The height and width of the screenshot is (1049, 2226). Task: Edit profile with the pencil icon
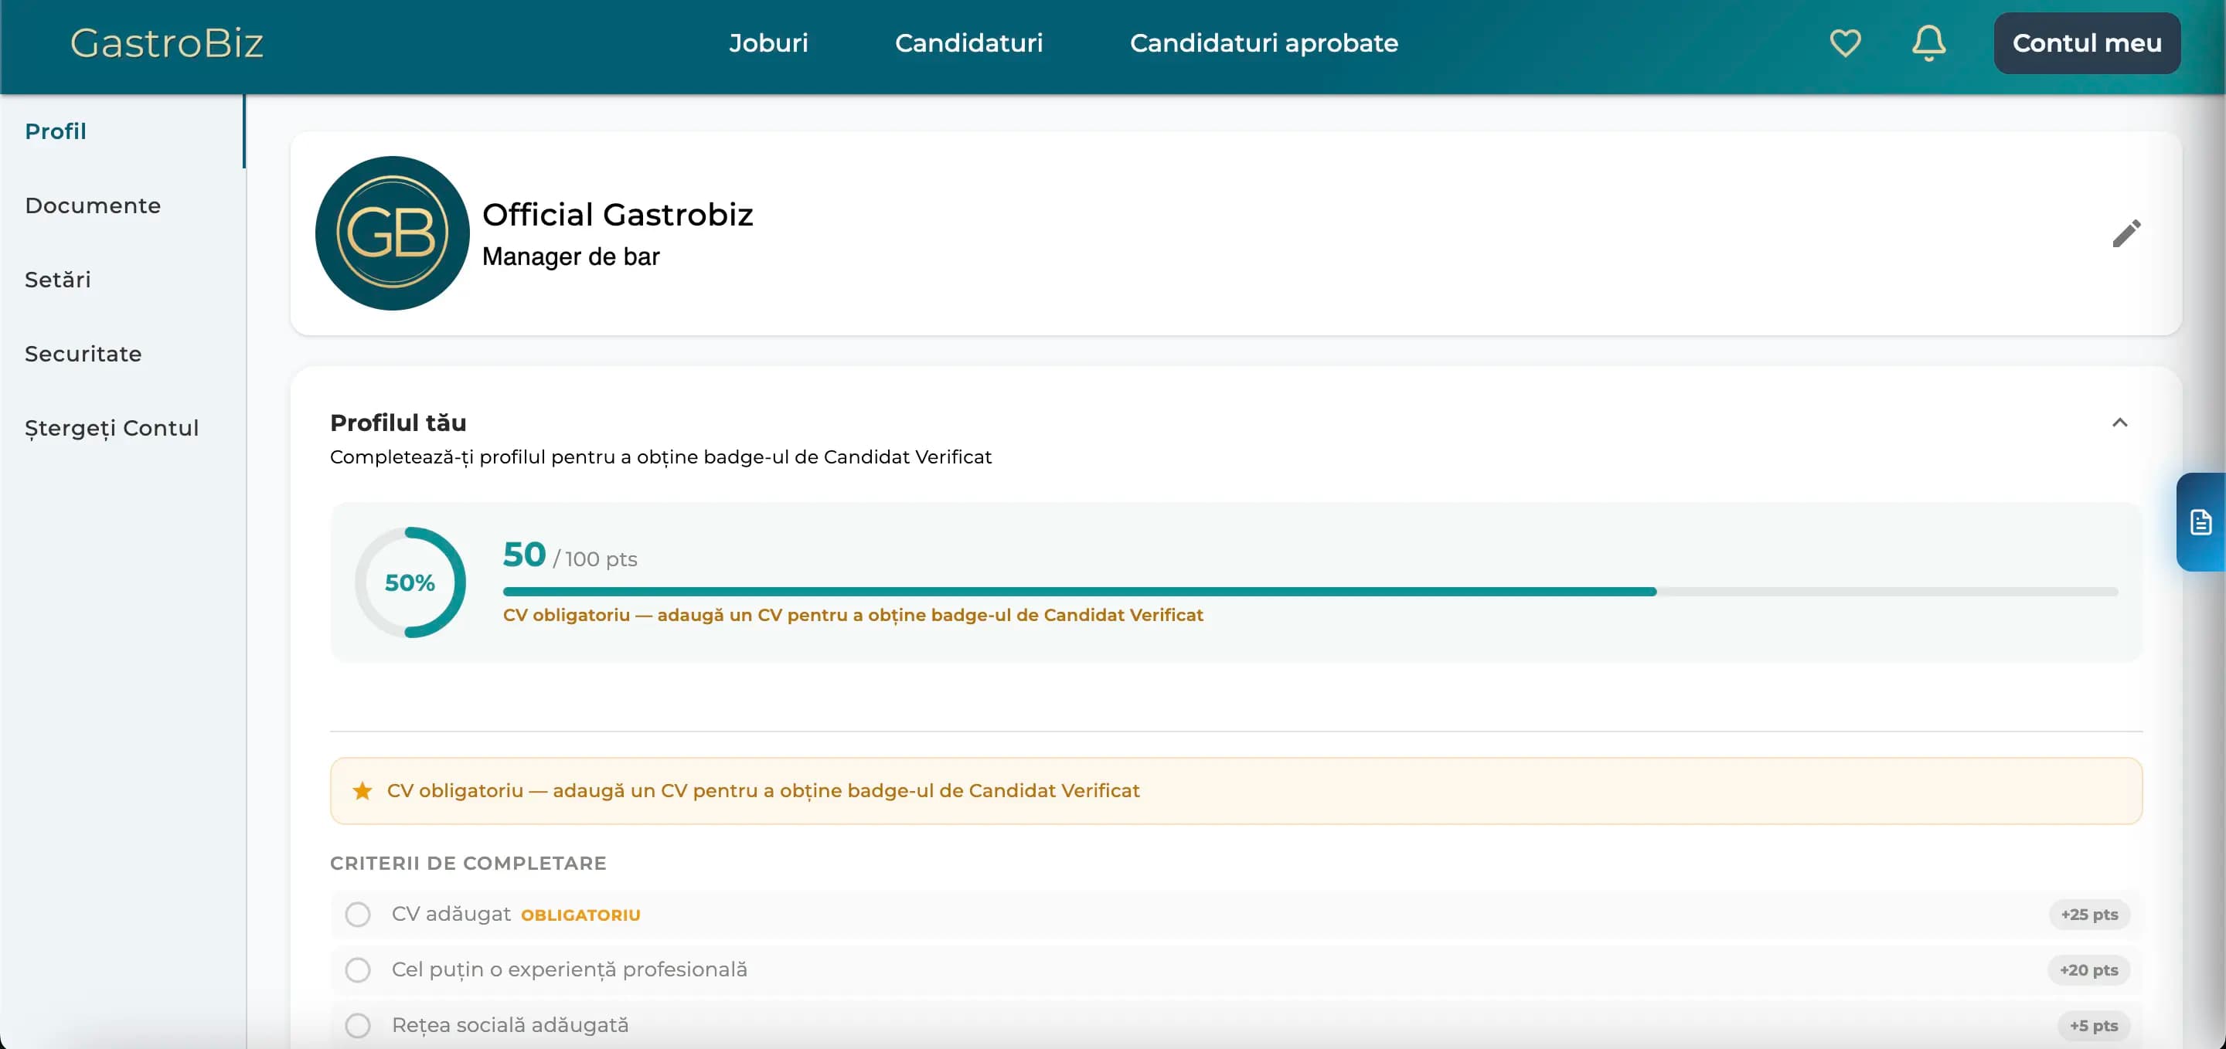2126,233
